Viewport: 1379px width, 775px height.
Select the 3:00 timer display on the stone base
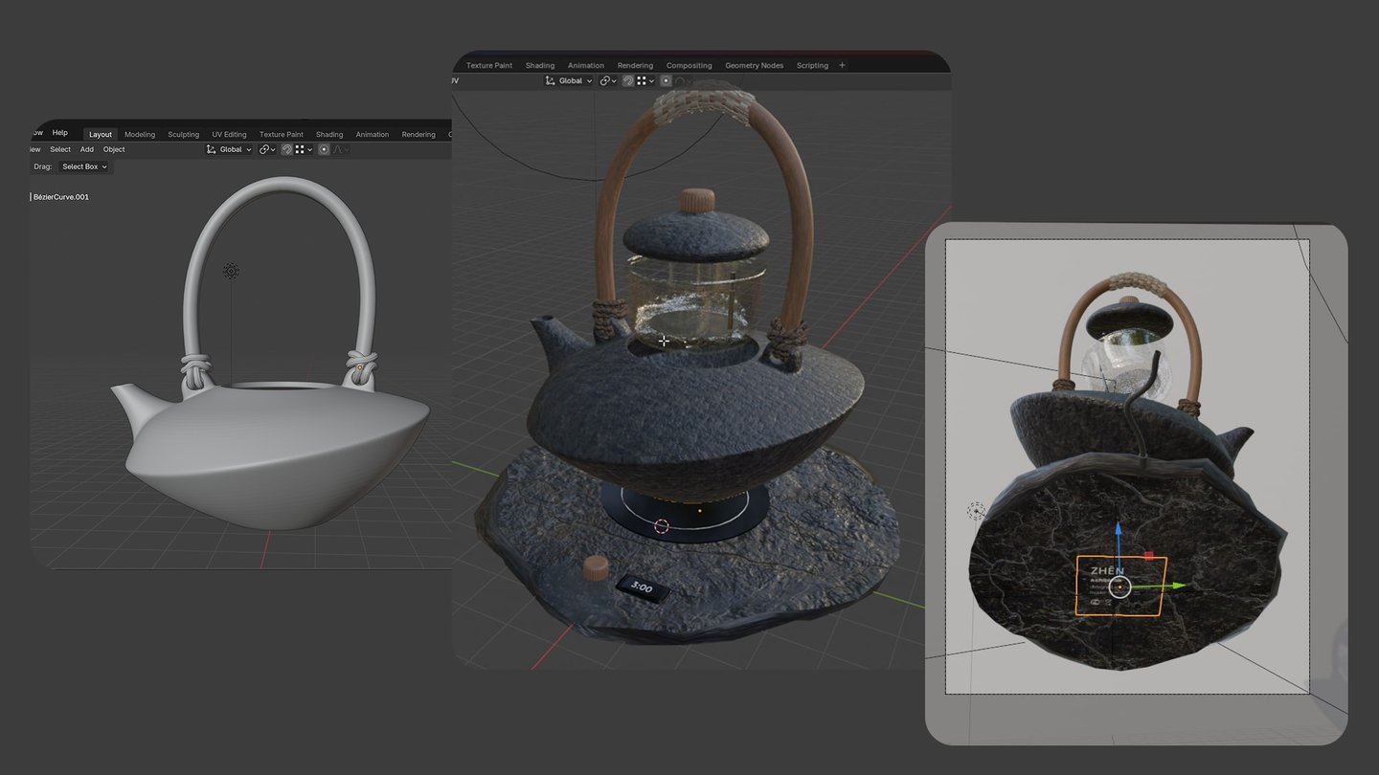coord(642,587)
